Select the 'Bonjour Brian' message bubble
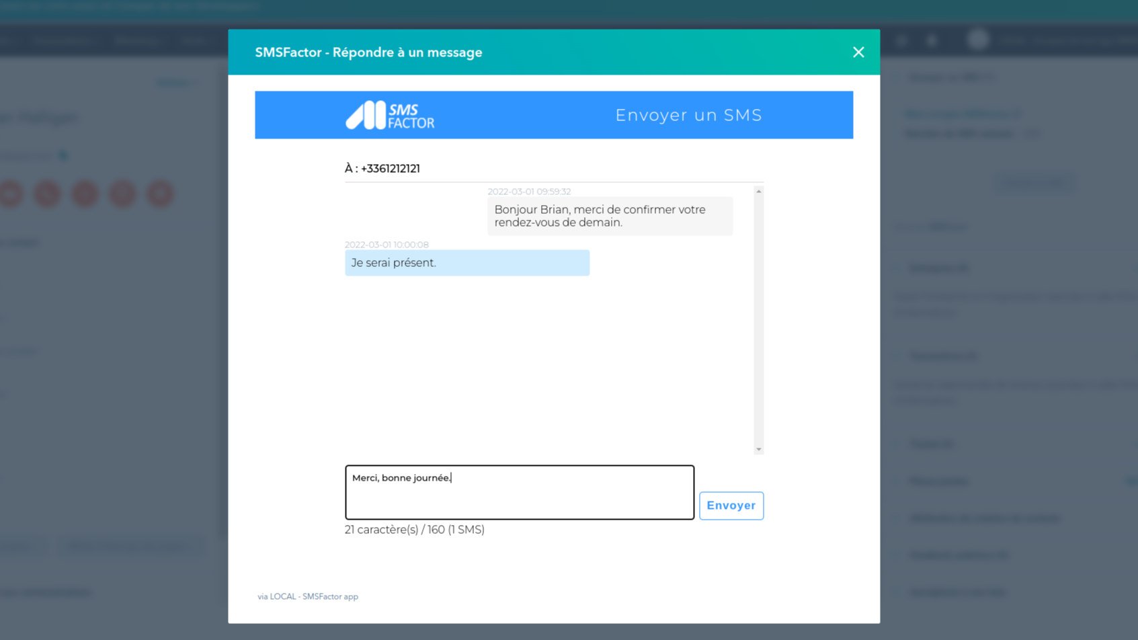 (x=609, y=216)
